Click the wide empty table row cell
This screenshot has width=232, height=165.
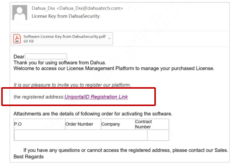pyautogui.click(x=81, y=135)
